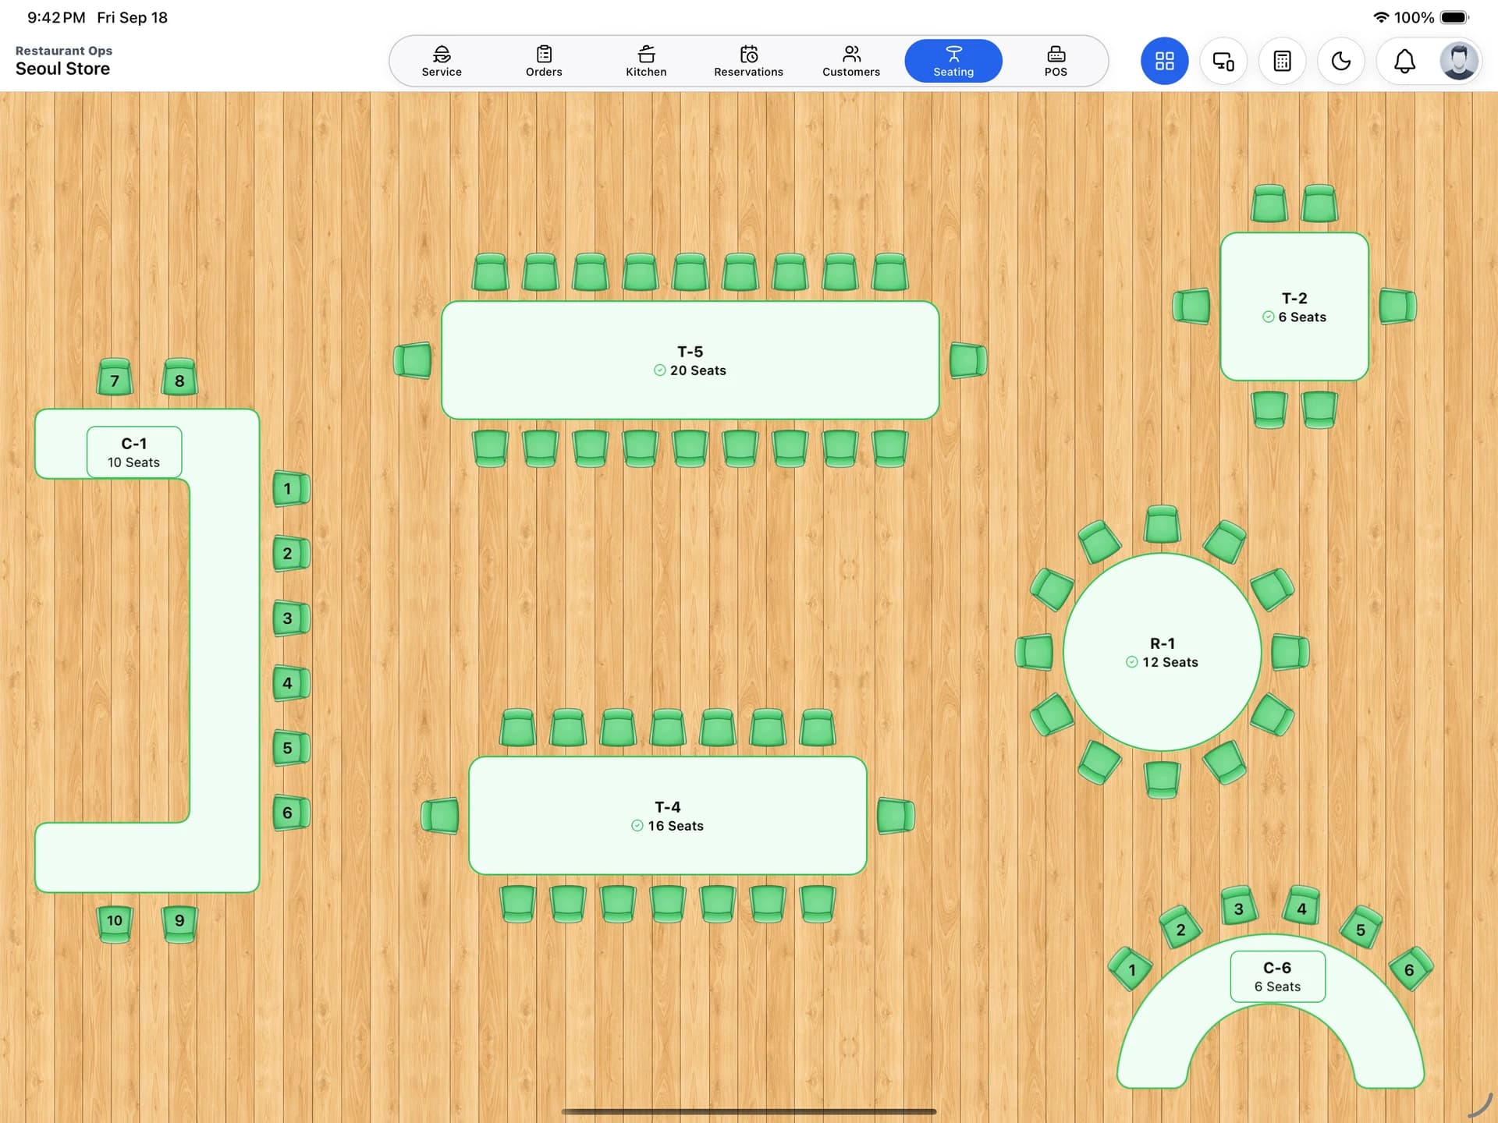Open the Kitchen tab
The width and height of the screenshot is (1498, 1123).
(x=646, y=61)
